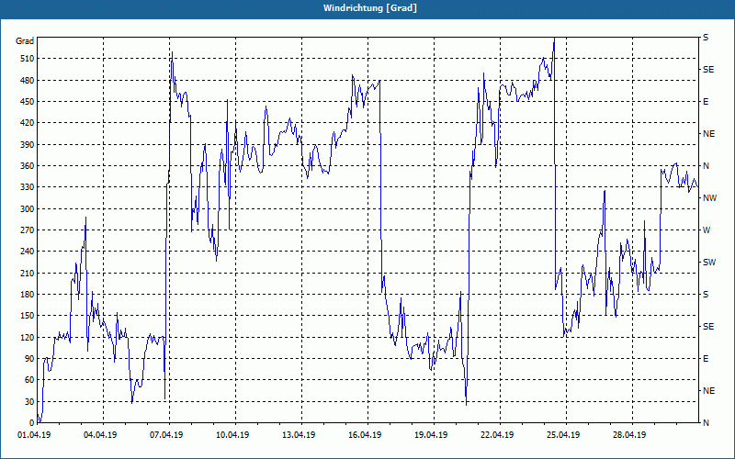Click the y-axis value 300
Screen dimensions: 735x459
pyautogui.click(x=28, y=209)
